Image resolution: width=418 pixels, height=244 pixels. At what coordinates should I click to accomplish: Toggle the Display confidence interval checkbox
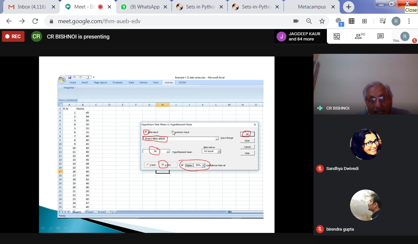(182, 165)
